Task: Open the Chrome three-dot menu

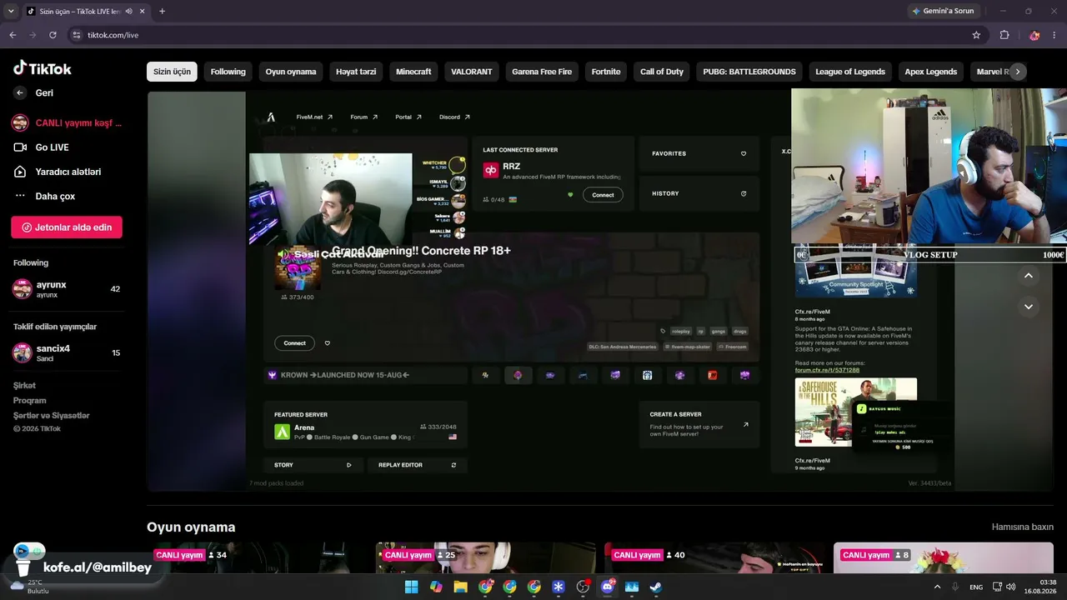Action: [1054, 35]
